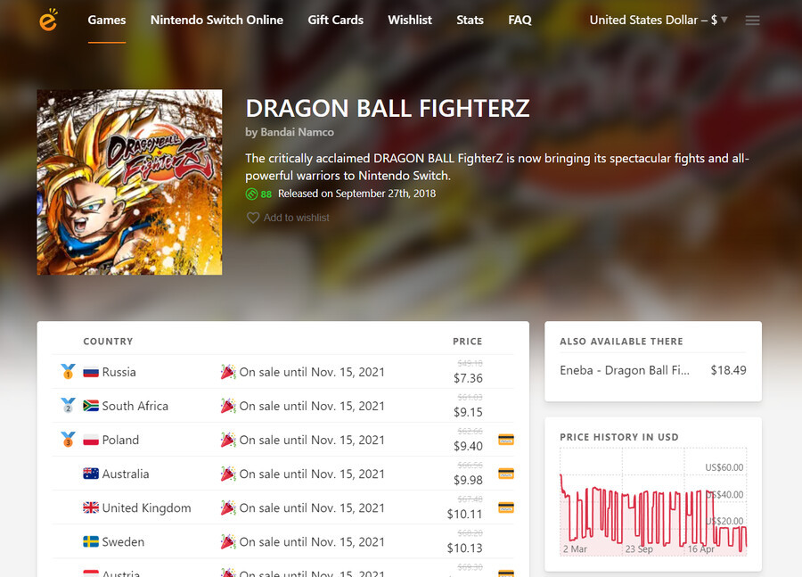Click the orange eShop logo

coord(49,20)
